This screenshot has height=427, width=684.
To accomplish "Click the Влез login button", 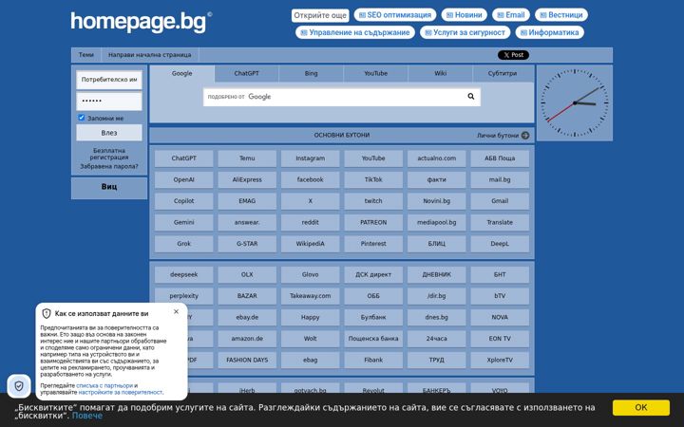I will tap(109, 133).
